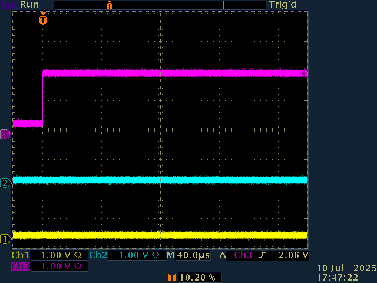The image size is (377, 283).
Task: Click the magenta Channel 3 ground marker
Action: (5, 134)
